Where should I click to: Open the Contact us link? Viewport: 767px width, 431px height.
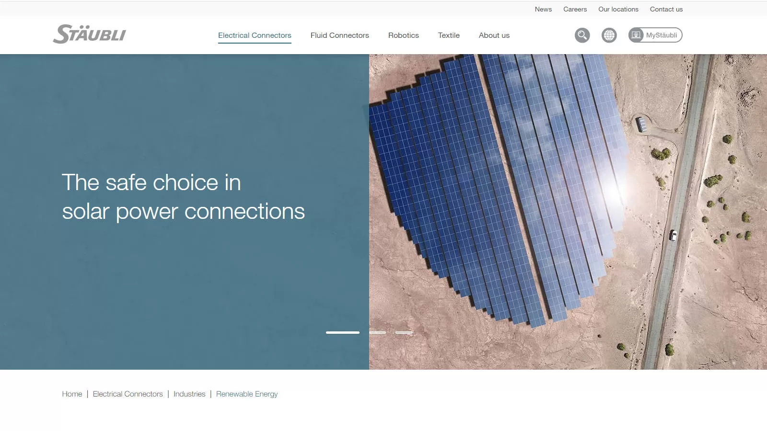click(x=666, y=9)
